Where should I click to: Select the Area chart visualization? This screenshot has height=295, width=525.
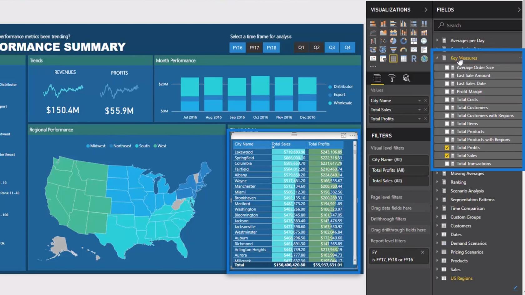point(383,32)
